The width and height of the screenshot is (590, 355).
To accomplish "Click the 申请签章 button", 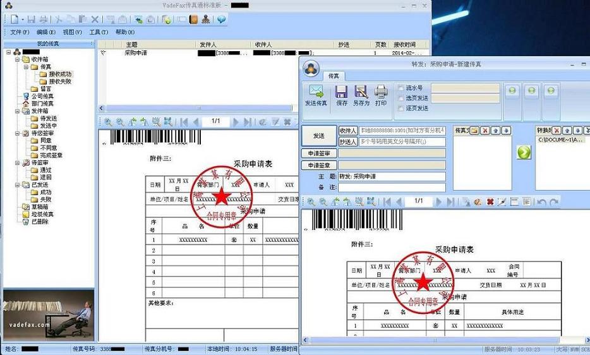I will pos(319,165).
